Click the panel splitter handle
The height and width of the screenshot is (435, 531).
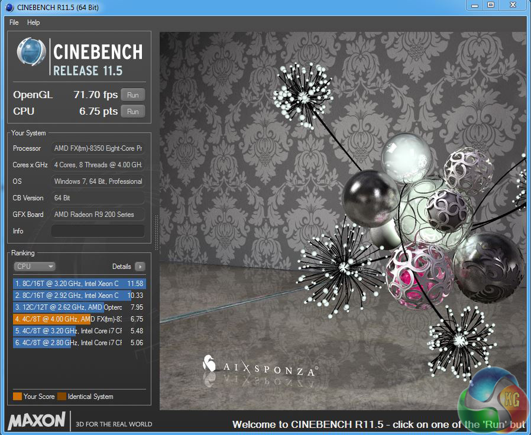156,232
